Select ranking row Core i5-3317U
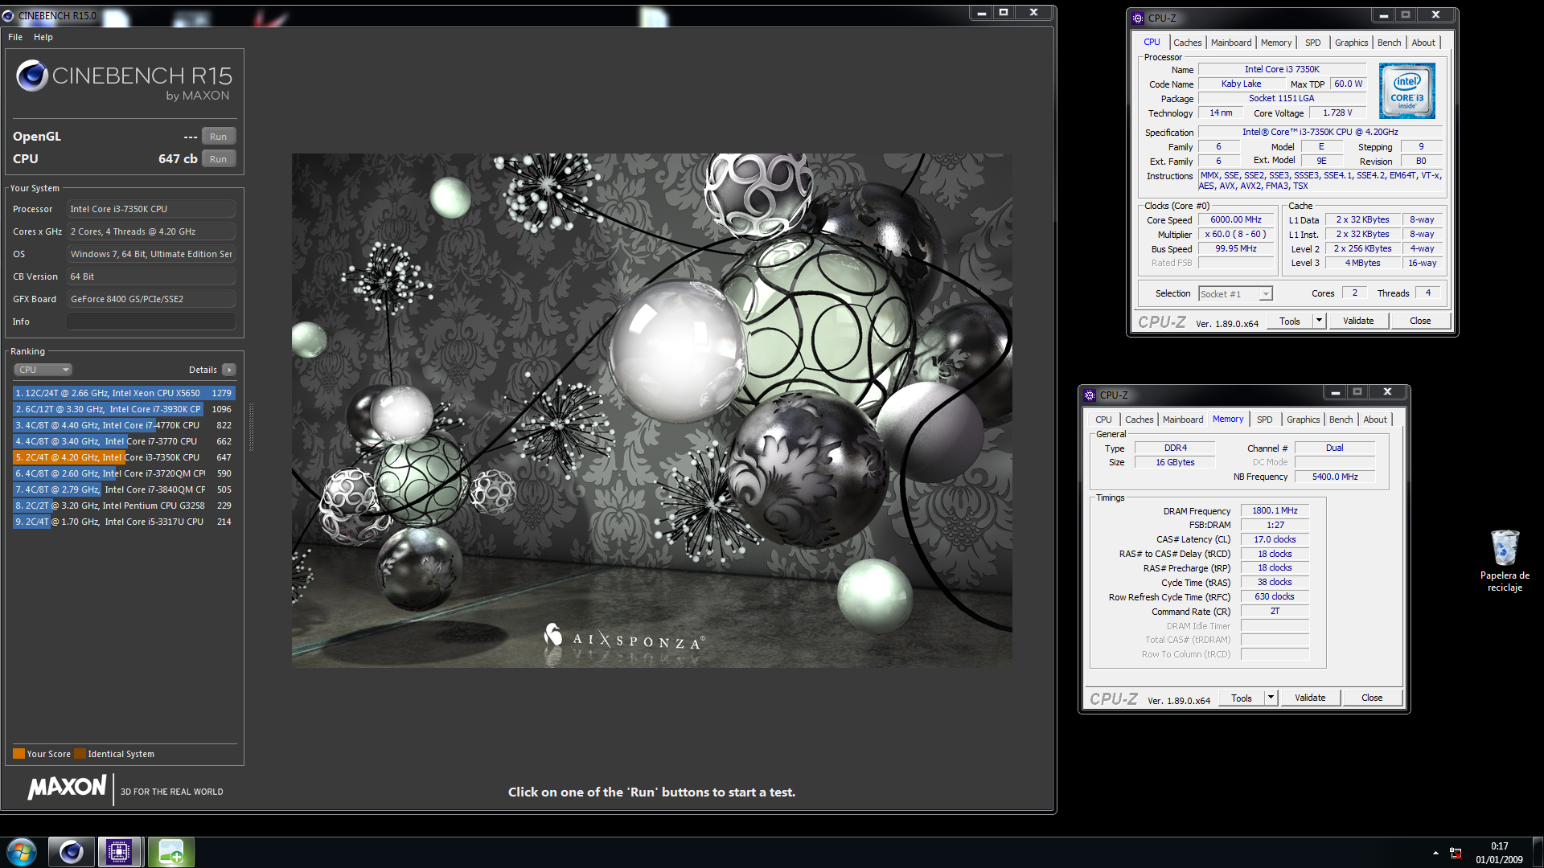Screen dimensions: 1544x868 click(x=124, y=522)
